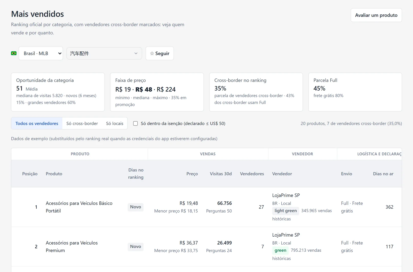Open the Brasil · MLB site dropdown
This screenshot has width=413, height=272.
(41, 53)
